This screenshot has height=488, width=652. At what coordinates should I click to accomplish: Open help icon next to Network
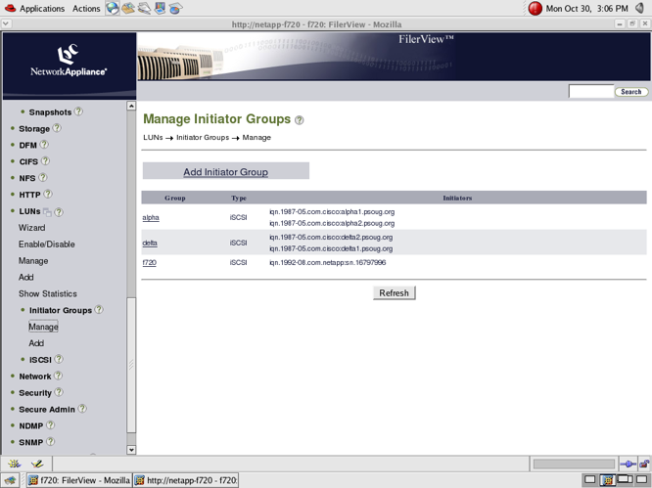click(x=58, y=376)
